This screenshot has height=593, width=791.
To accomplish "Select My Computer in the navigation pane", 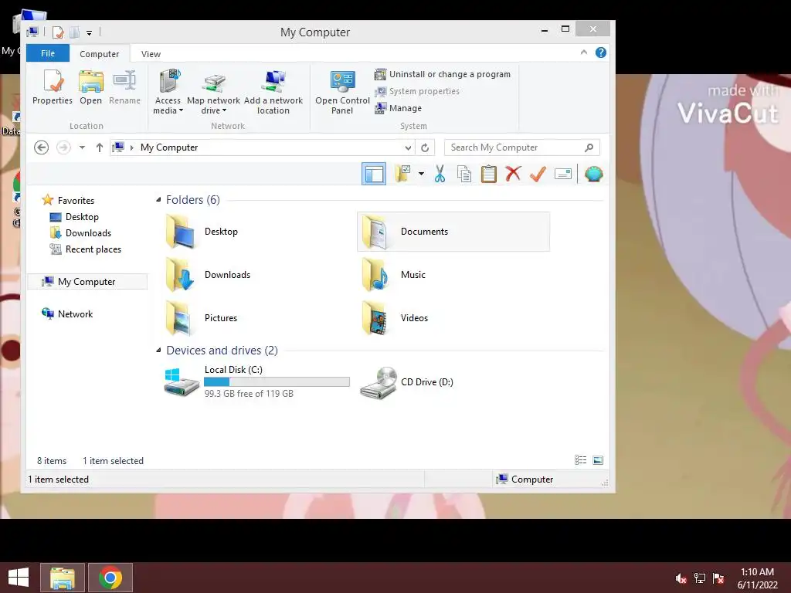I will click(x=87, y=281).
